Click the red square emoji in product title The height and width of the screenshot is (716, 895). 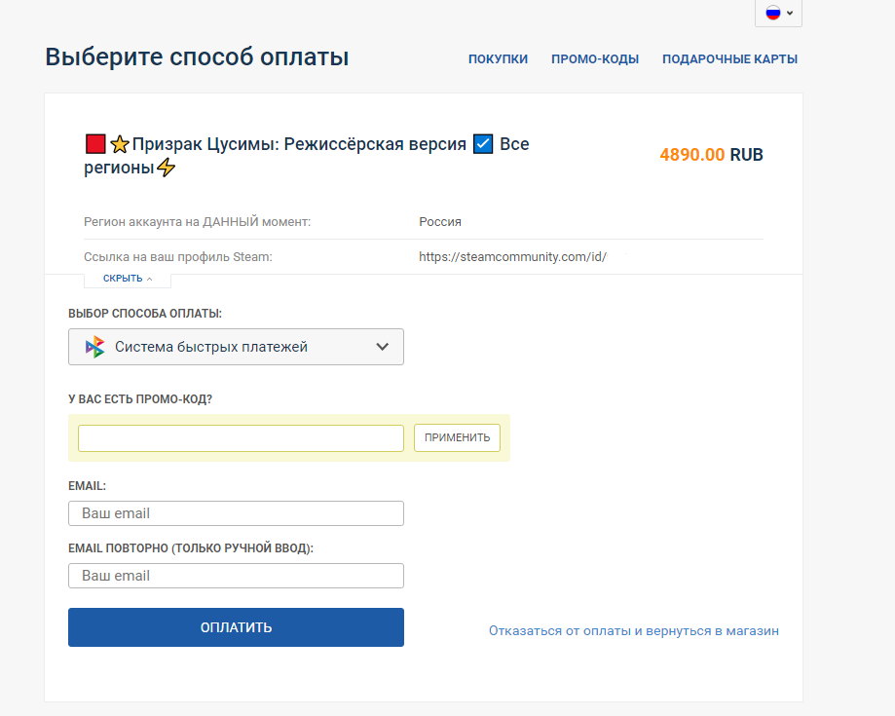(95, 144)
